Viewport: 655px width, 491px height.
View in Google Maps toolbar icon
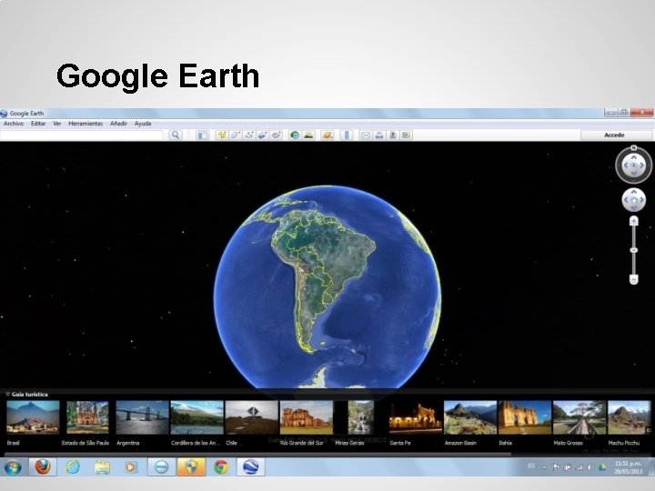pos(407,135)
